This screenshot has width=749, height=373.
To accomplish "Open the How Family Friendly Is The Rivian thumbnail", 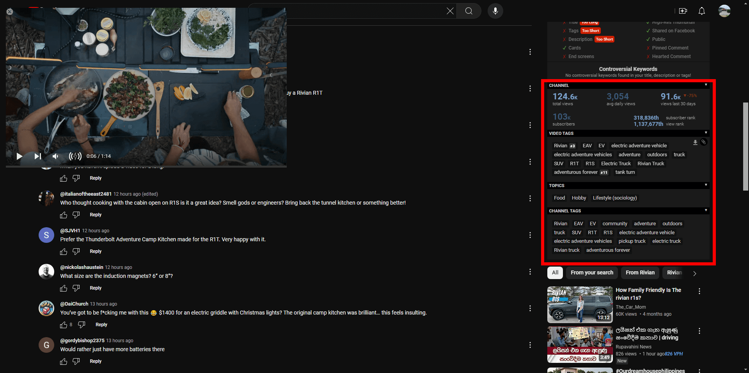I will [580, 304].
